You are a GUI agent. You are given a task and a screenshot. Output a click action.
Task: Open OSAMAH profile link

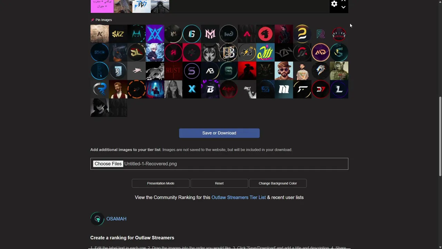(x=116, y=219)
